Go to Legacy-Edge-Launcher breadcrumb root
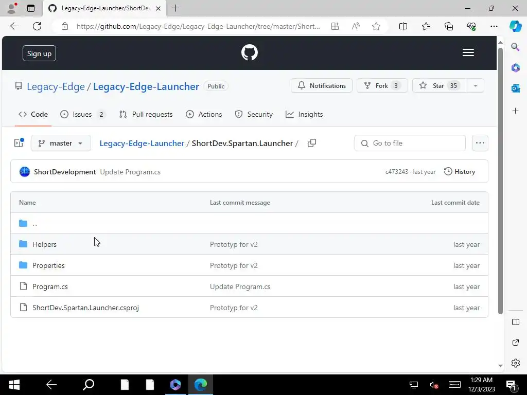The width and height of the screenshot is (527, 395). [x=142, y=143]
